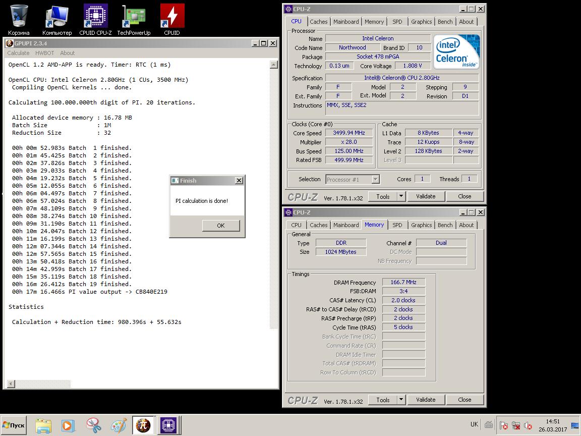This screenshot has width=581, height=436.
Task: Open the HWBOT menu in GPUPI
Action: pos(44,53)
